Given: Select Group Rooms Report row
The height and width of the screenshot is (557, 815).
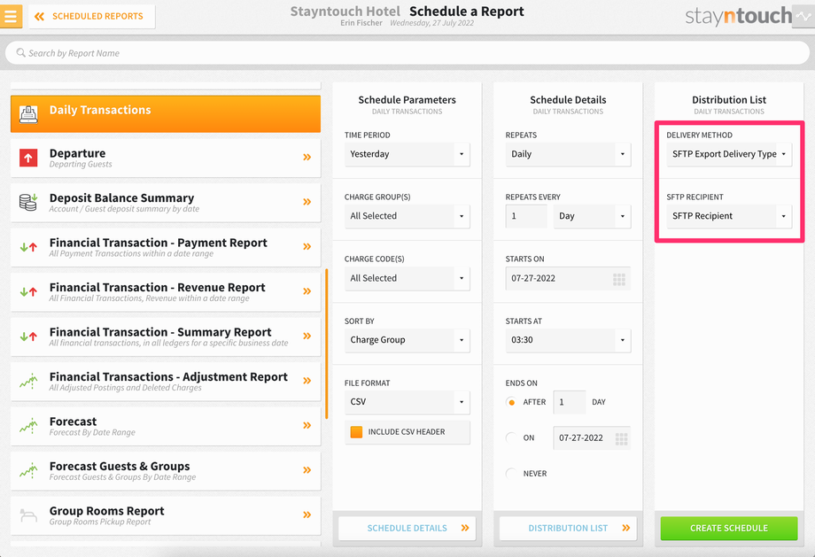Looking at the screenshot, I should 166,515.
